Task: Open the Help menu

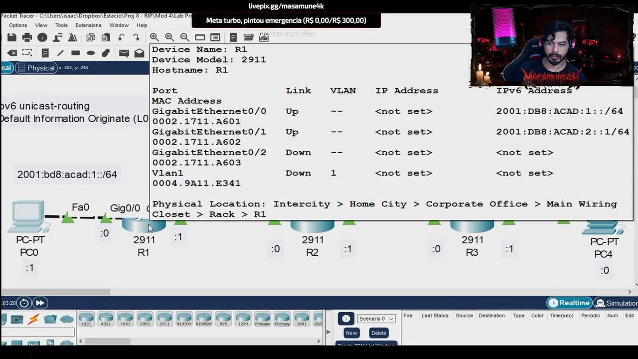Action: (142, 25)
